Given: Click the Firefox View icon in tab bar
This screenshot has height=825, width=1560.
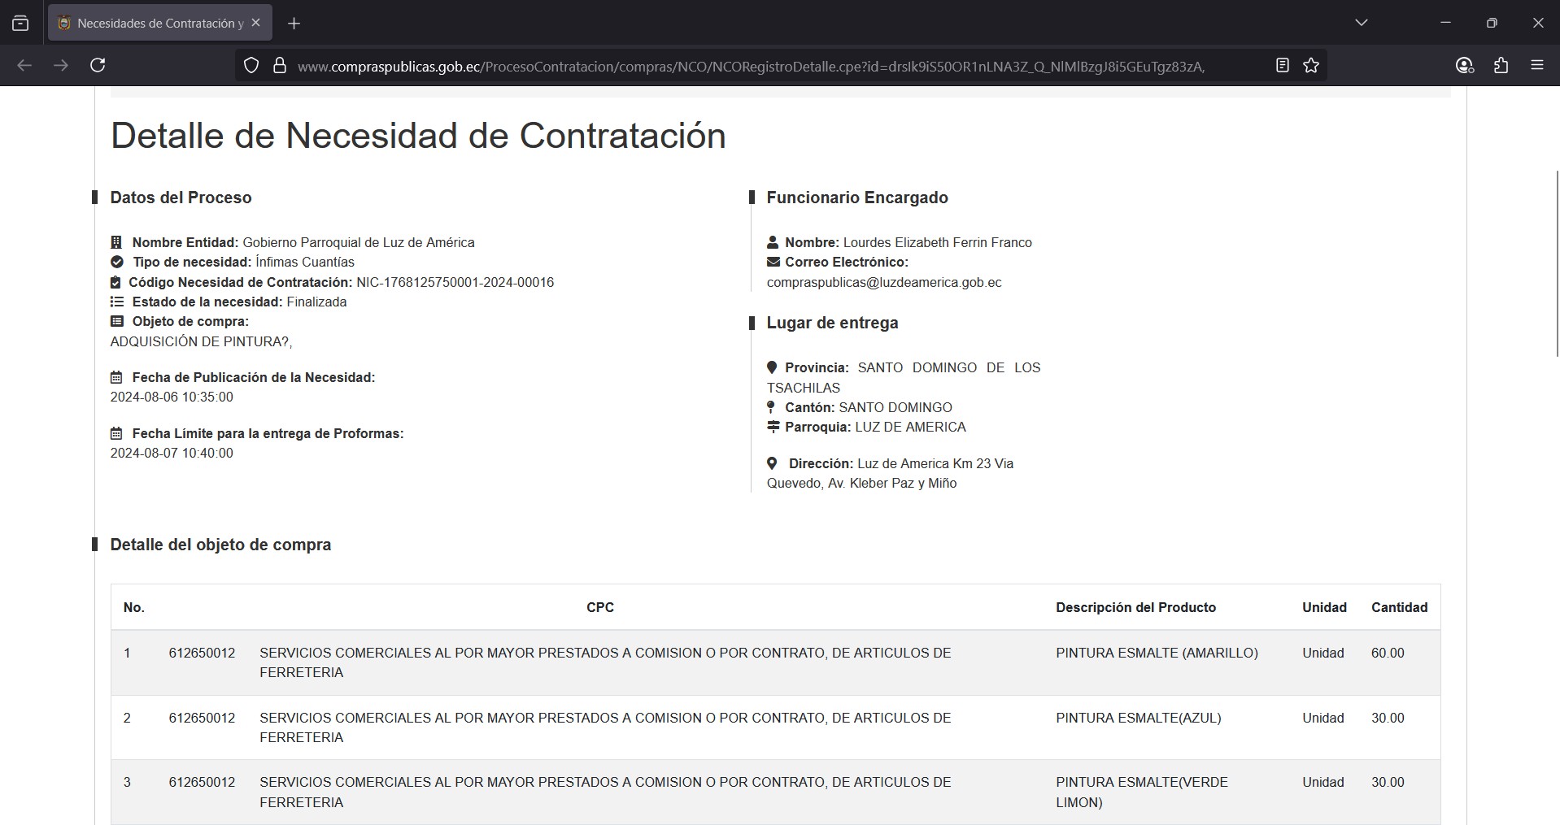Looking at the screenshot, I should click(20, 24).
